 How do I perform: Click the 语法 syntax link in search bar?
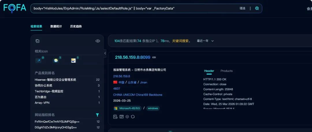(242, 8)
